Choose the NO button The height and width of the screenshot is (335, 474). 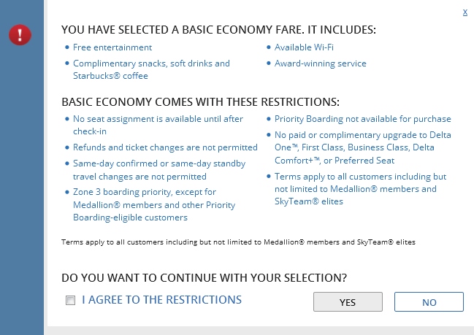[429, 301]
